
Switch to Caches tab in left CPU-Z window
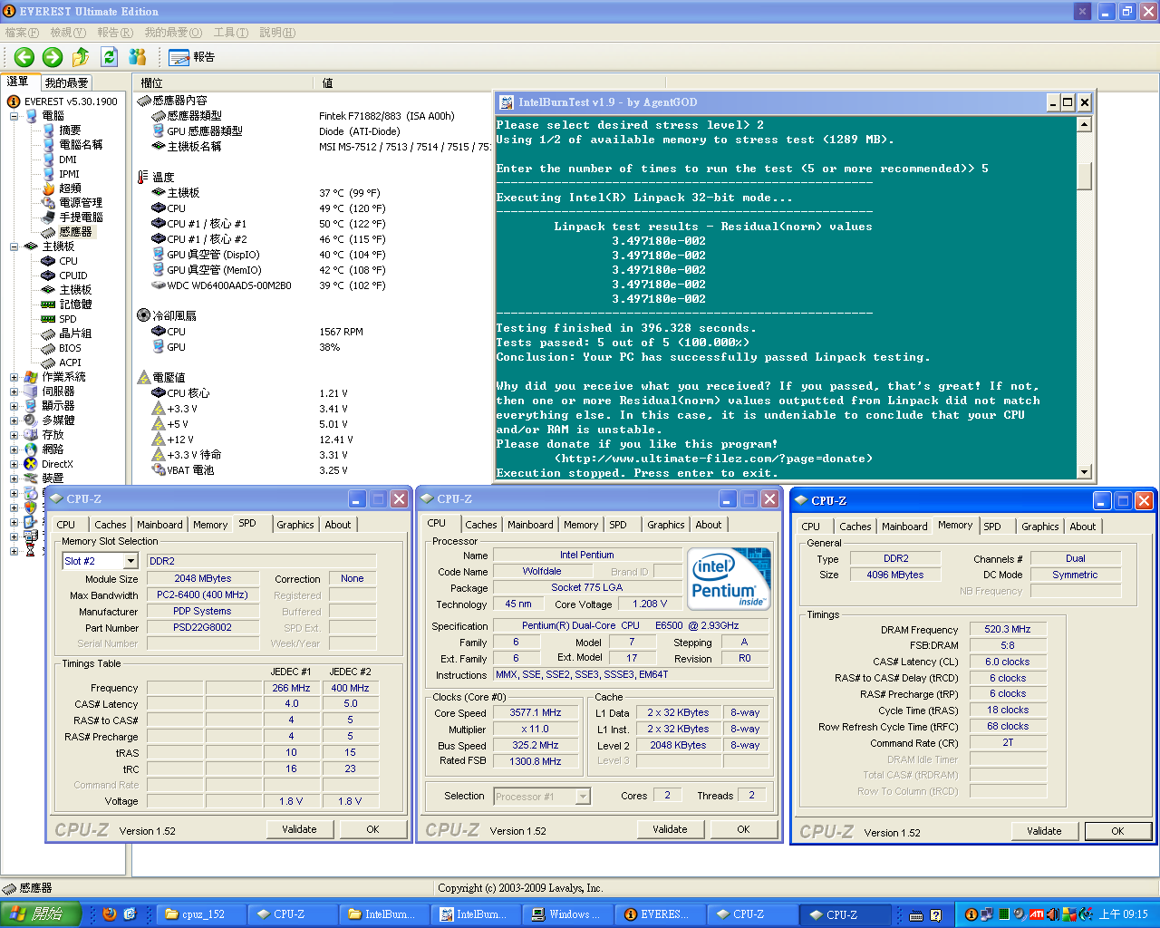111,525
